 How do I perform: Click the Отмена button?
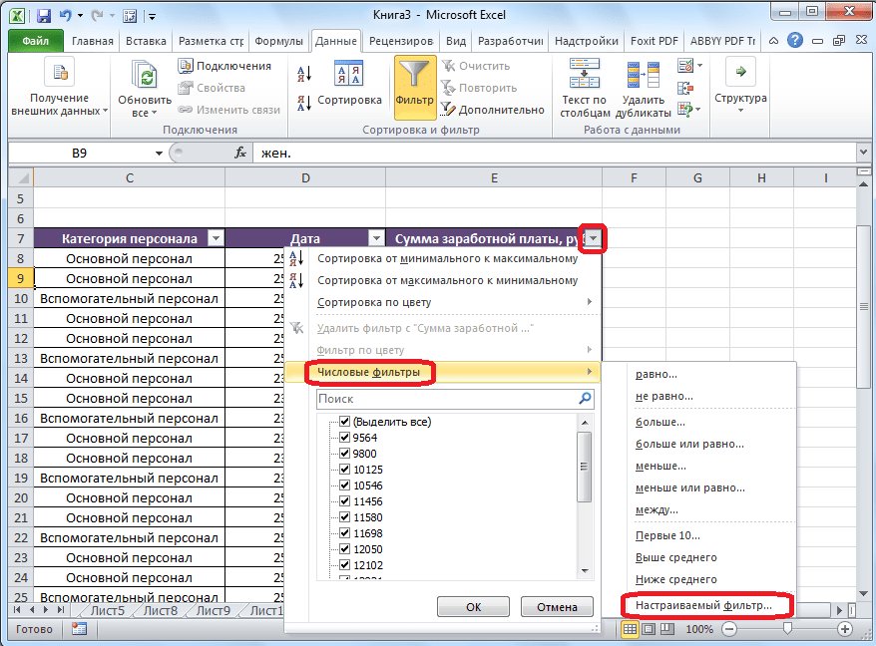557,607
